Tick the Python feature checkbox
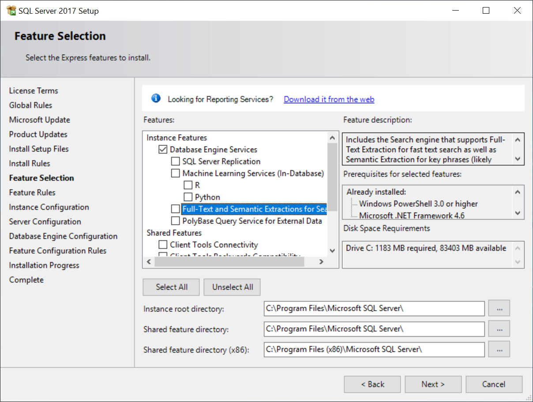This screenshot has height=402, width=533. (x=188, y=197)
